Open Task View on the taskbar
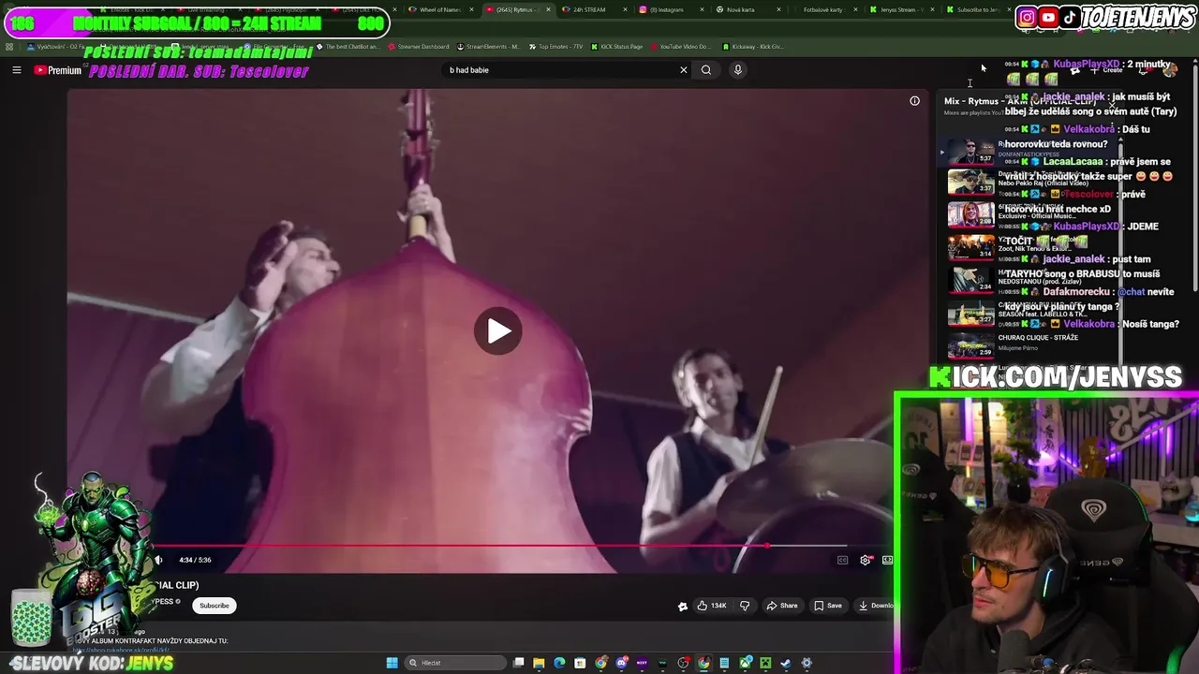 click(x=518, y=663)
